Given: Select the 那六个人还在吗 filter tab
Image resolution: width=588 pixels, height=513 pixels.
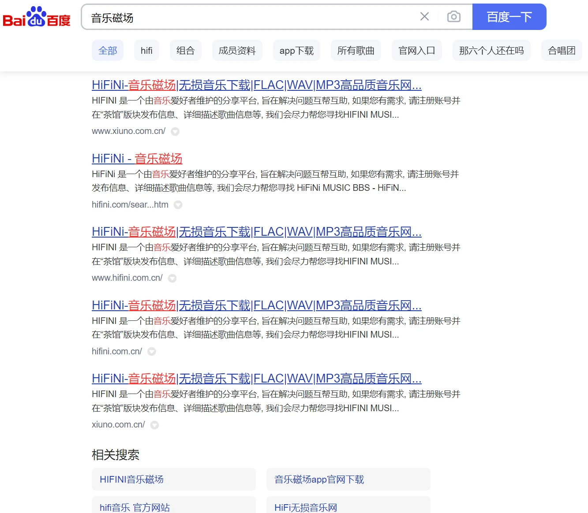Looking at the screenshot, I should tap(491, 51).
